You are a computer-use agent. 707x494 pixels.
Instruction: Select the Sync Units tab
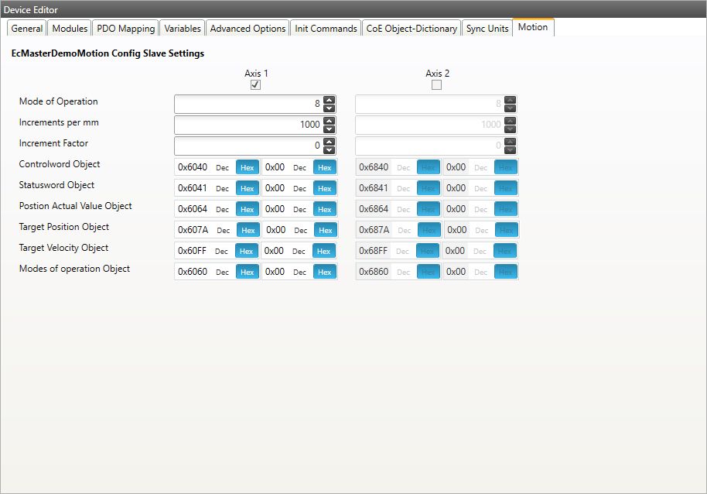point(487,28)
